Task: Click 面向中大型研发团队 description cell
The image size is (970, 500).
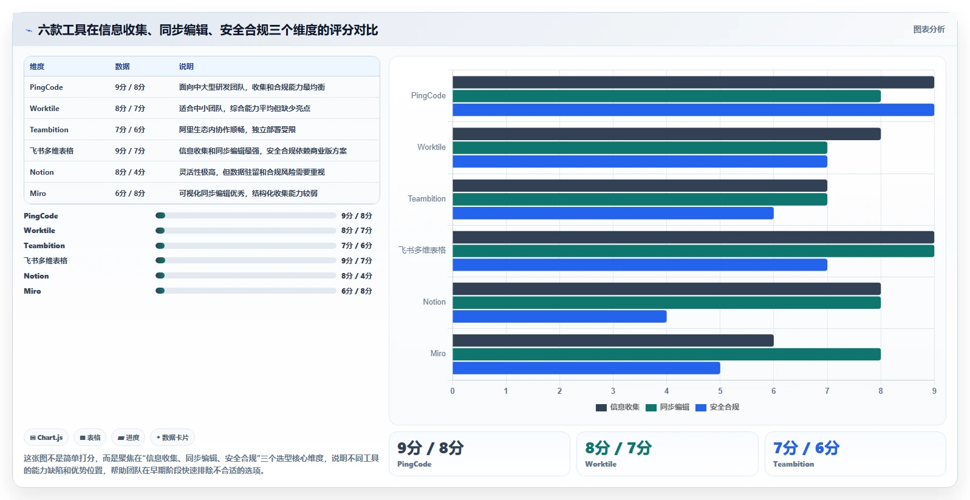Action: tap(252, 87)
